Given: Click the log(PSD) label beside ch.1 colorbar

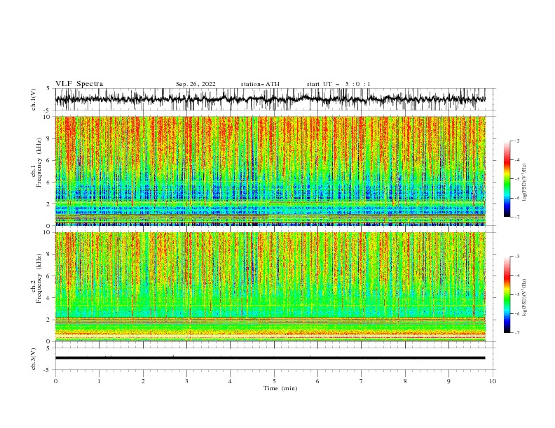Looking at the screenshot, I should [524, 183].
